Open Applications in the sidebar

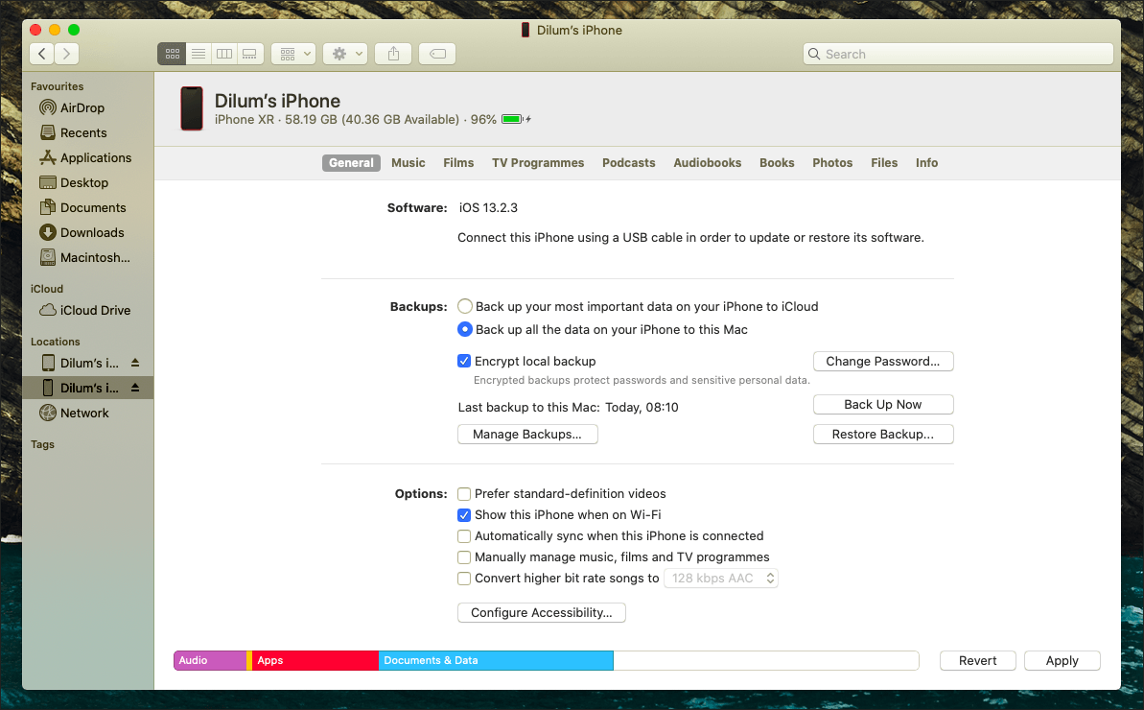click(x=86, y=157)
